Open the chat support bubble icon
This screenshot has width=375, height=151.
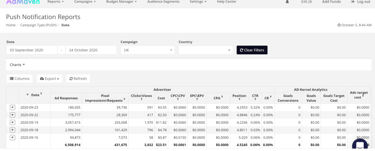click(360, 145)
